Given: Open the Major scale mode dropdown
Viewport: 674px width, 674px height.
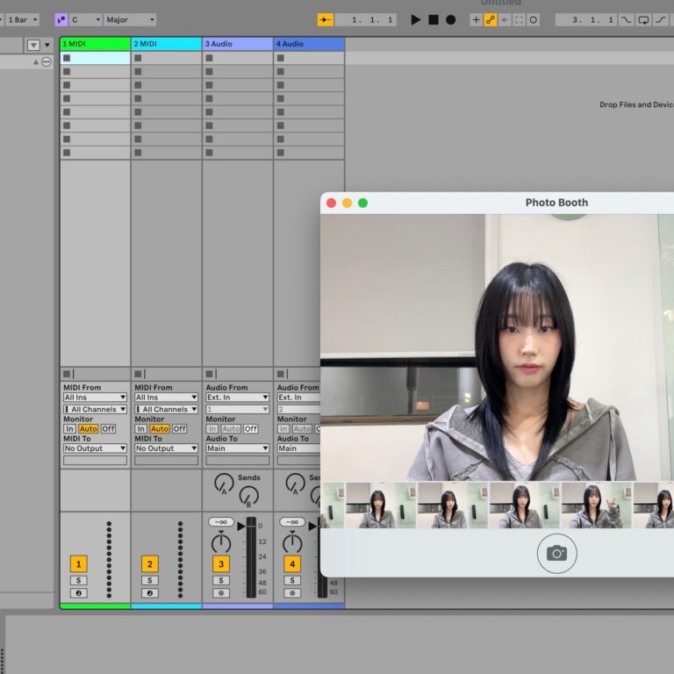Looking at the screenshot, I should pyautogui.click(x=130, y=19).
